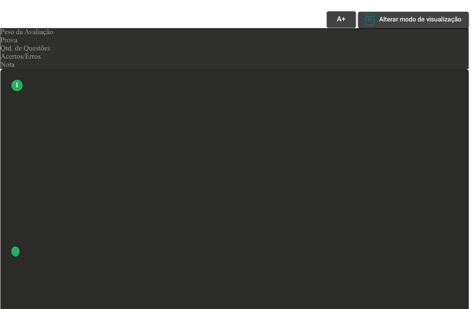
Task: Click the word Alterar on the button
Action: [388, 20]
